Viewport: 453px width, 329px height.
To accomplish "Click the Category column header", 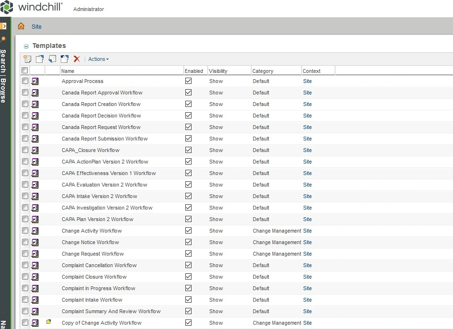I will (262, 71).
